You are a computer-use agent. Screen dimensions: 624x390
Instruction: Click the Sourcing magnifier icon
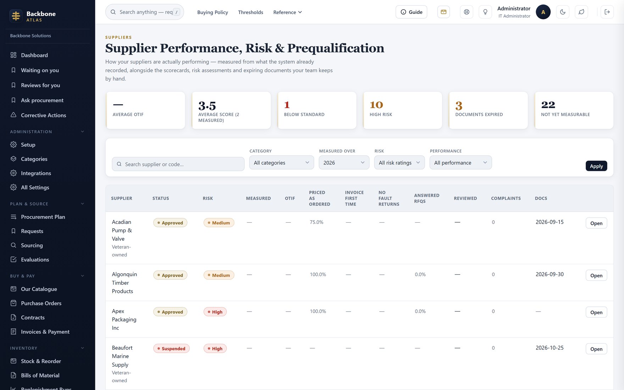click(13, 245)
